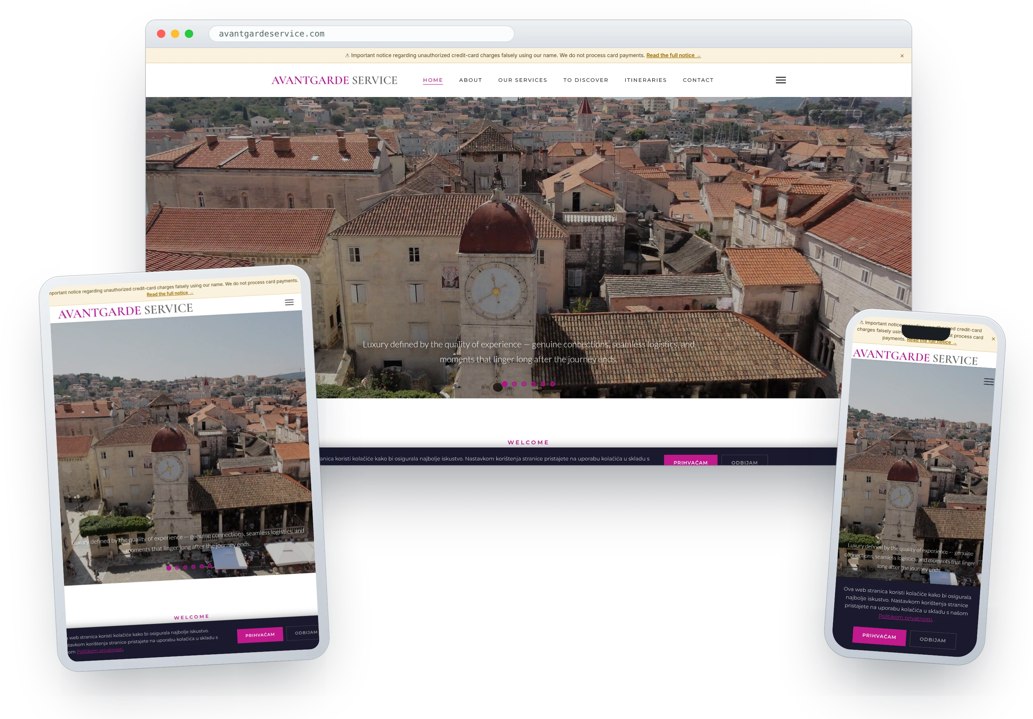Click ODBIJAM cookie button on tablet
Image resolution: width=1033 pixels, height=719 pixels.
(x=303, y=632)
